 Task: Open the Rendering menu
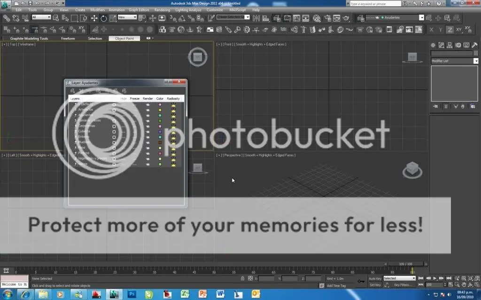162,10
